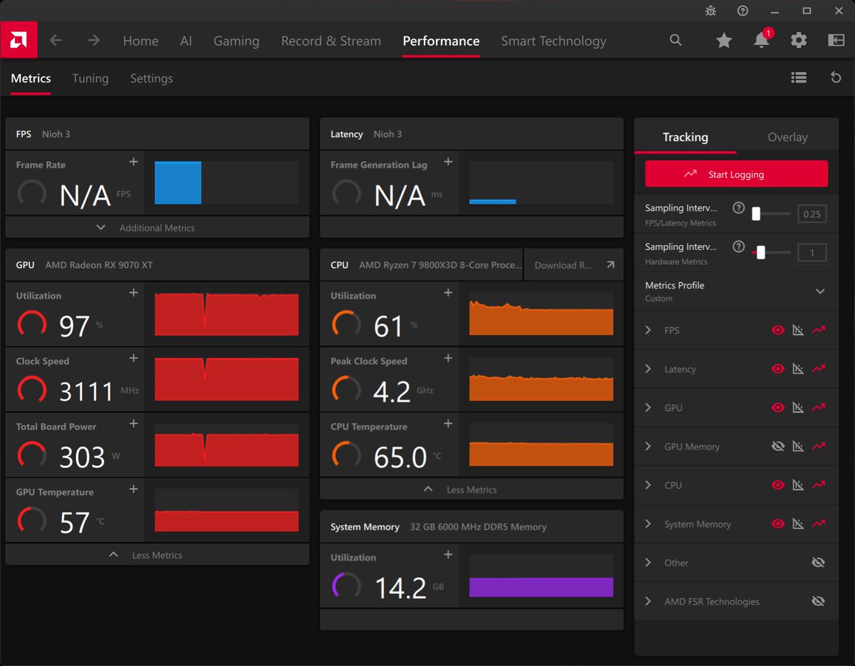The image size is (855, 666).
Task: Open notifications bell icon
Action: (x=762, y=41)
